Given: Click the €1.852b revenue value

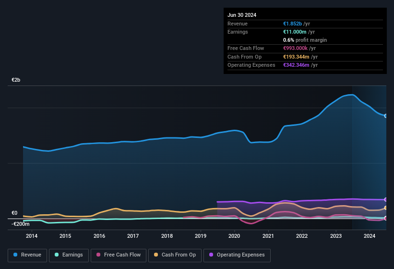Looking at the screenshot, I should (x=293, y=24).
